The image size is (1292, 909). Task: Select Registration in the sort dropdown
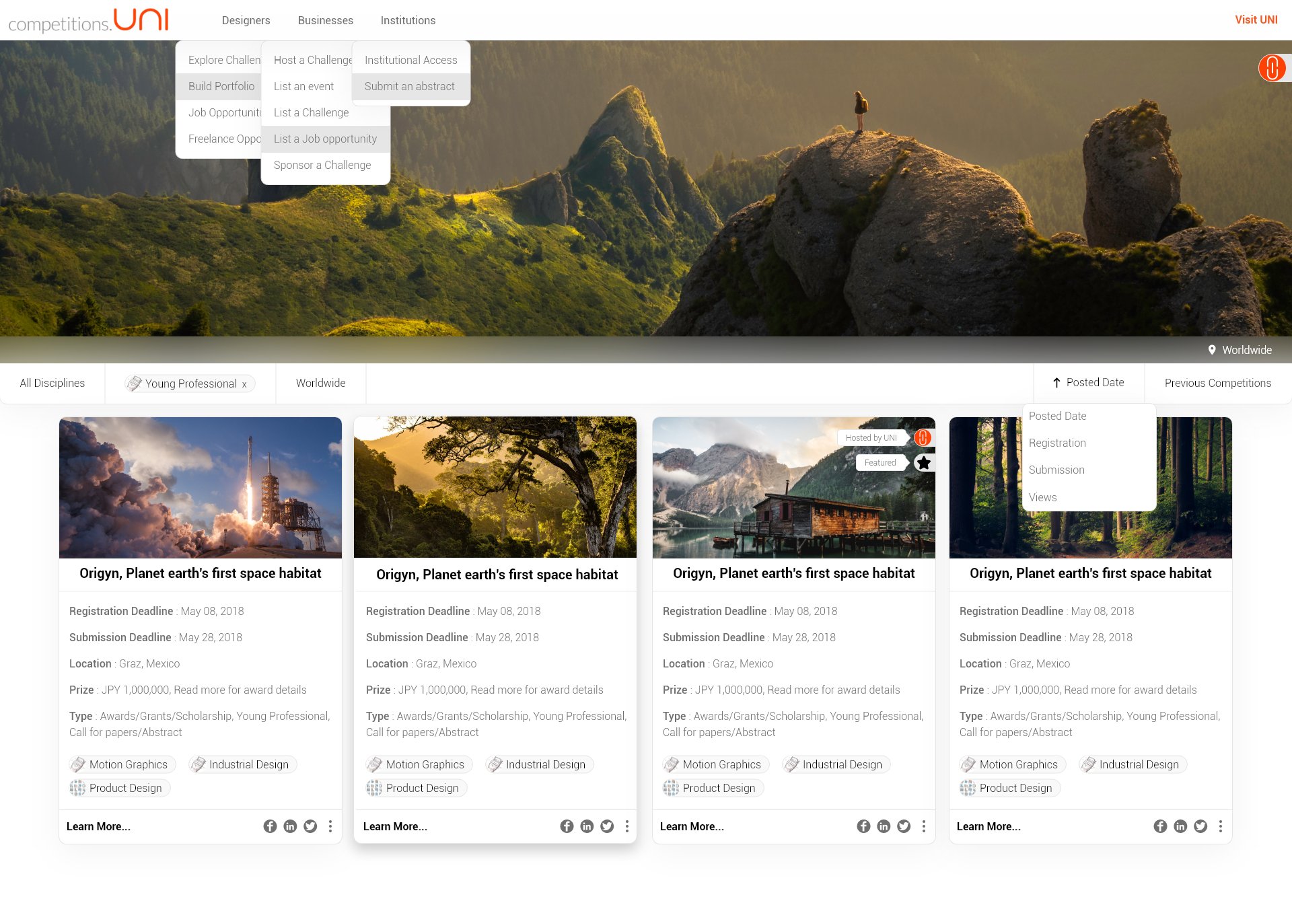pyautogui.click(x=1089, y=443)
